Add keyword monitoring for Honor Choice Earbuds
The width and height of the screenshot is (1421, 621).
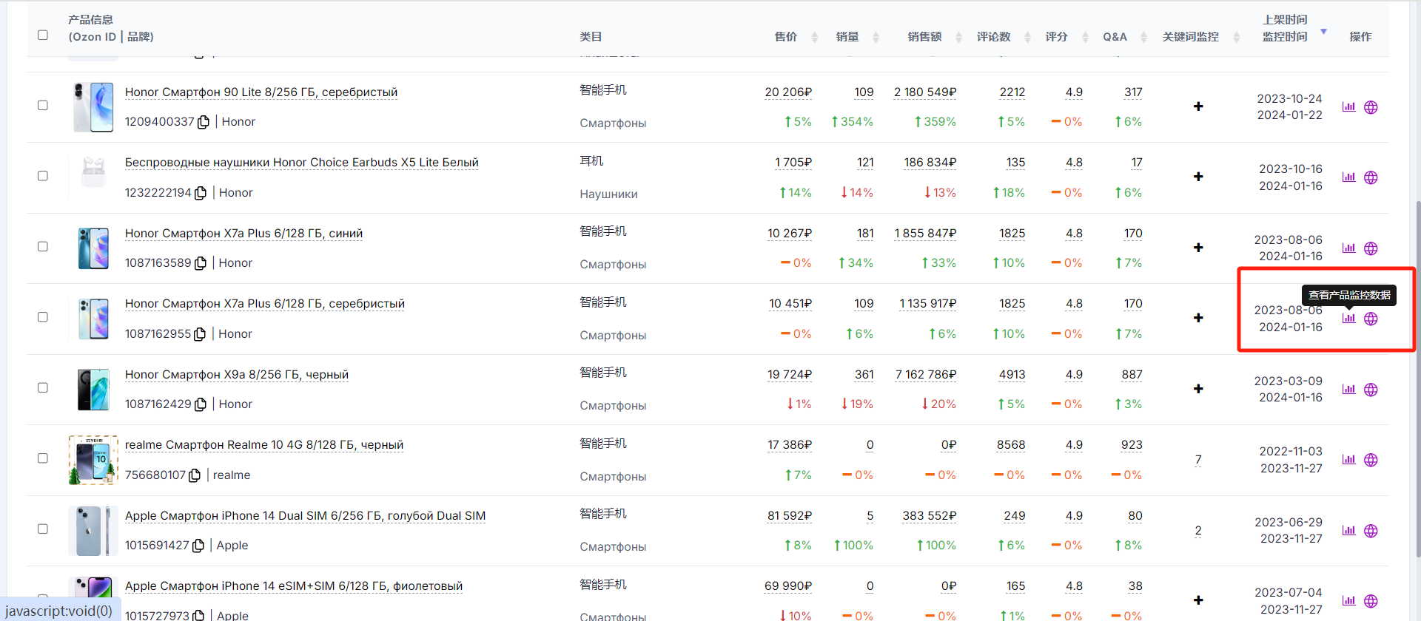pos(1198,177)
